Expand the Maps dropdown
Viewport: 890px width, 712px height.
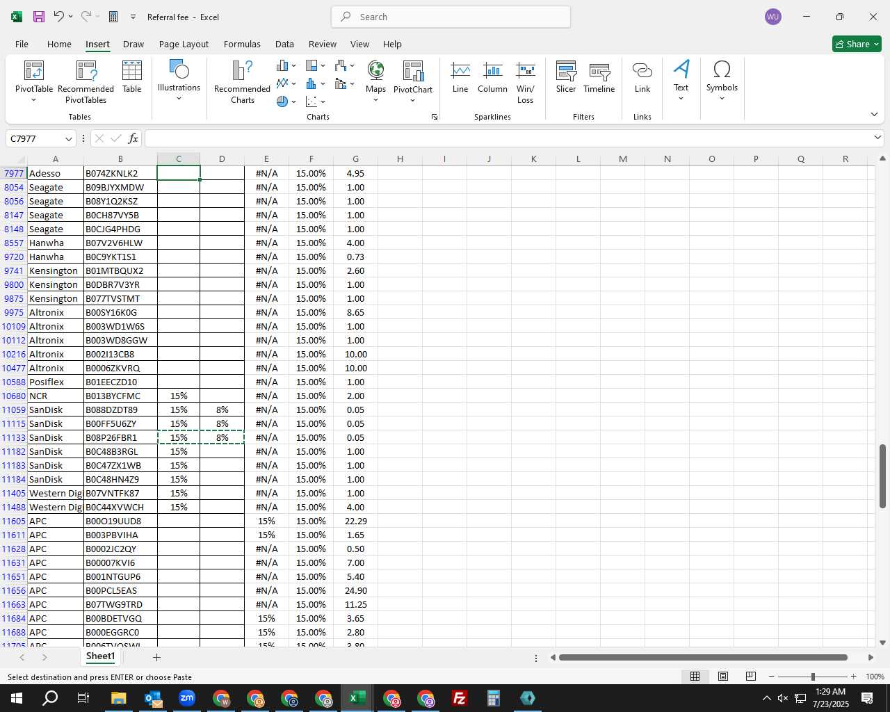pyautogui.click(x=375, y=100)
